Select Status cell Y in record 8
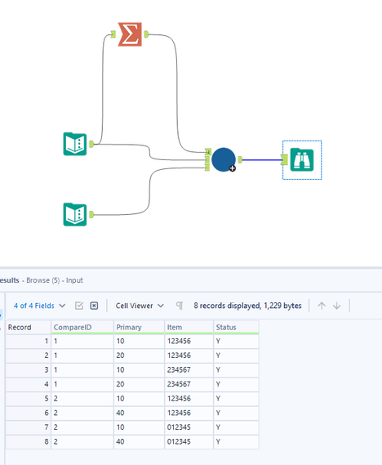Image resolution: width=382 pixels, height=465 pixels. click(237, 441)
